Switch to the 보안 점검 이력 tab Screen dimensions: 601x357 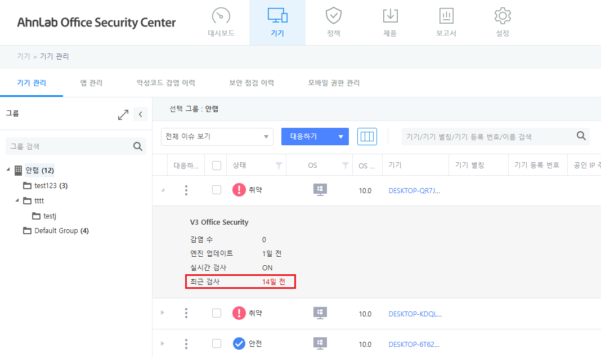point(252,83)
